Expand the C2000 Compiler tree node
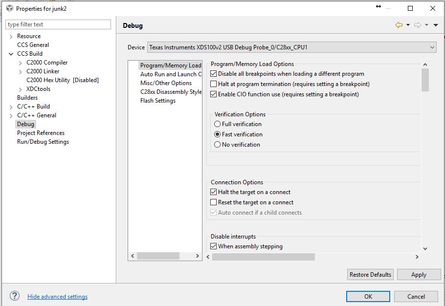Viewport: 445px width, 306px height. (x=20, y=63)
